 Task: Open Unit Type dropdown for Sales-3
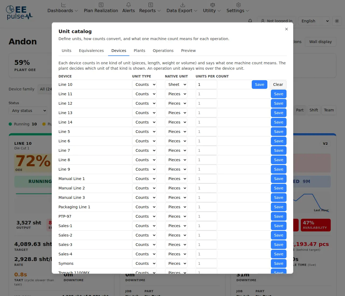144,245
